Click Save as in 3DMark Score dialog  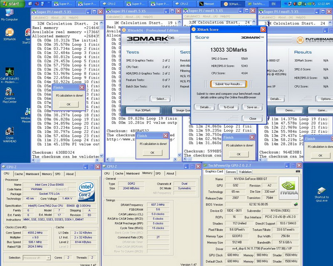click(253, 107)
